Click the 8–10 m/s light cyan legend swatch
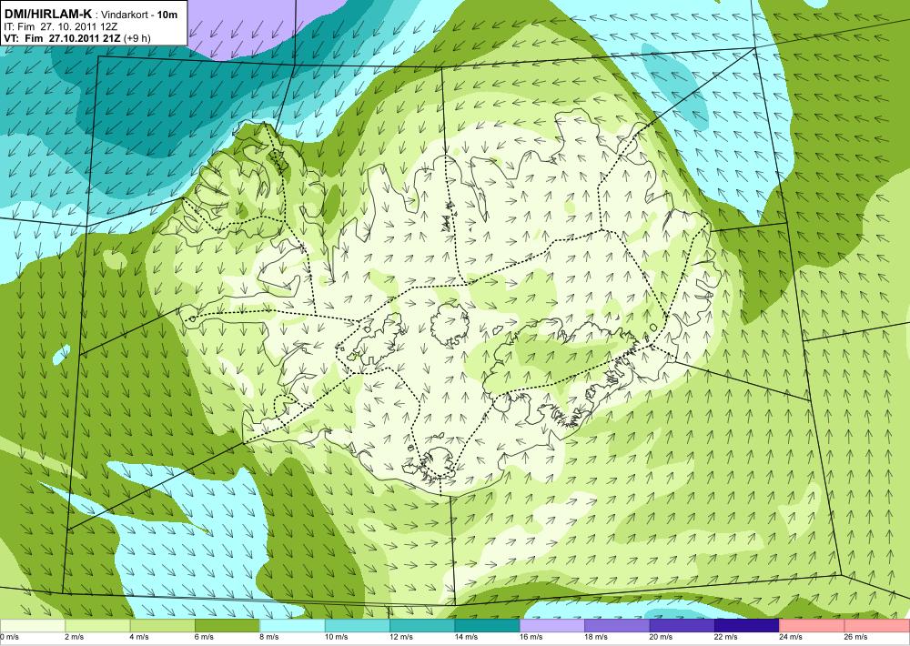The height and width of the screenshot is (646, 910). click(x=292, y=626)
